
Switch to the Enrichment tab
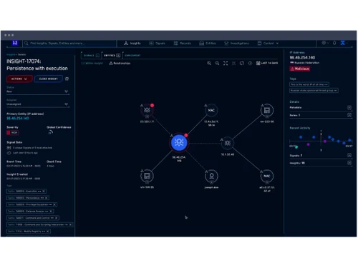[x=132, y=56]
